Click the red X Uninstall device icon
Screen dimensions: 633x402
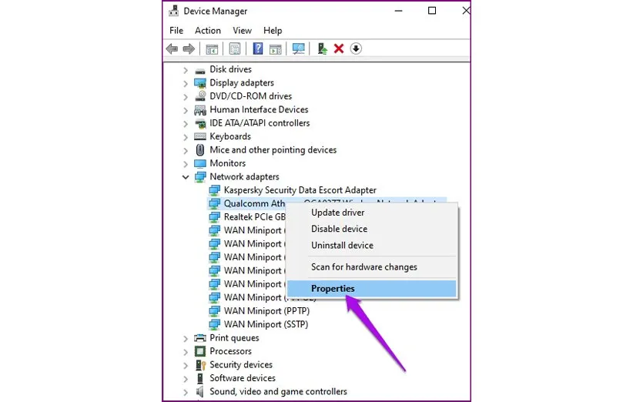pos(339,49)
